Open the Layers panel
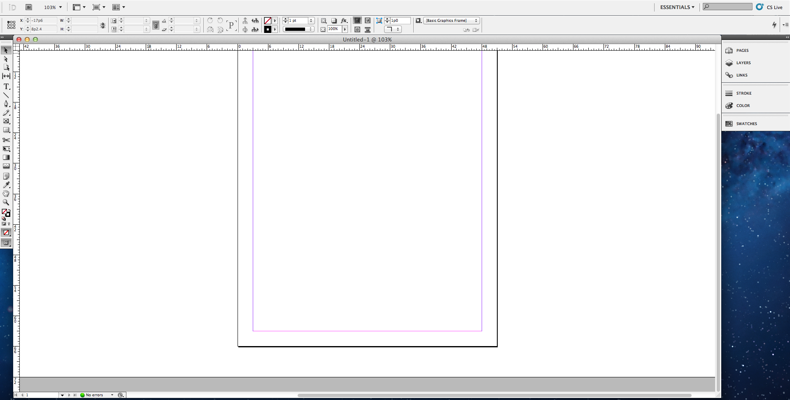Image resolution: width=790 pixels, height=400 pixels. pos(743,63)
